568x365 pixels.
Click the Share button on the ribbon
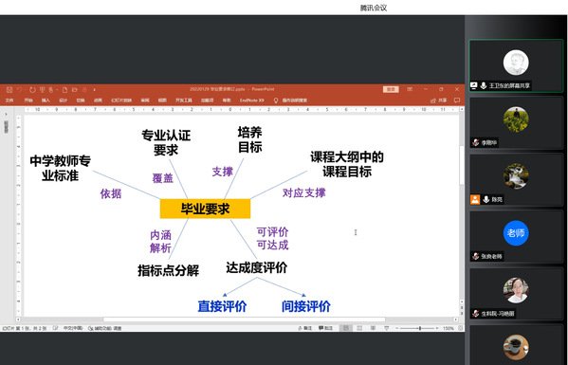[439, 100]
